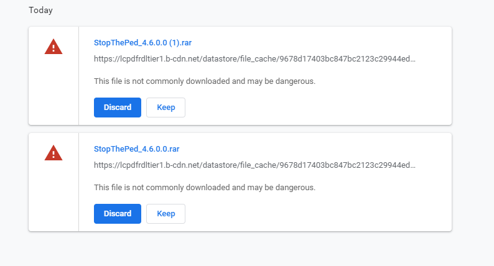
Task: Discard the StopThePed_4.6.0.0.rar download
Action: click(118, 213)
